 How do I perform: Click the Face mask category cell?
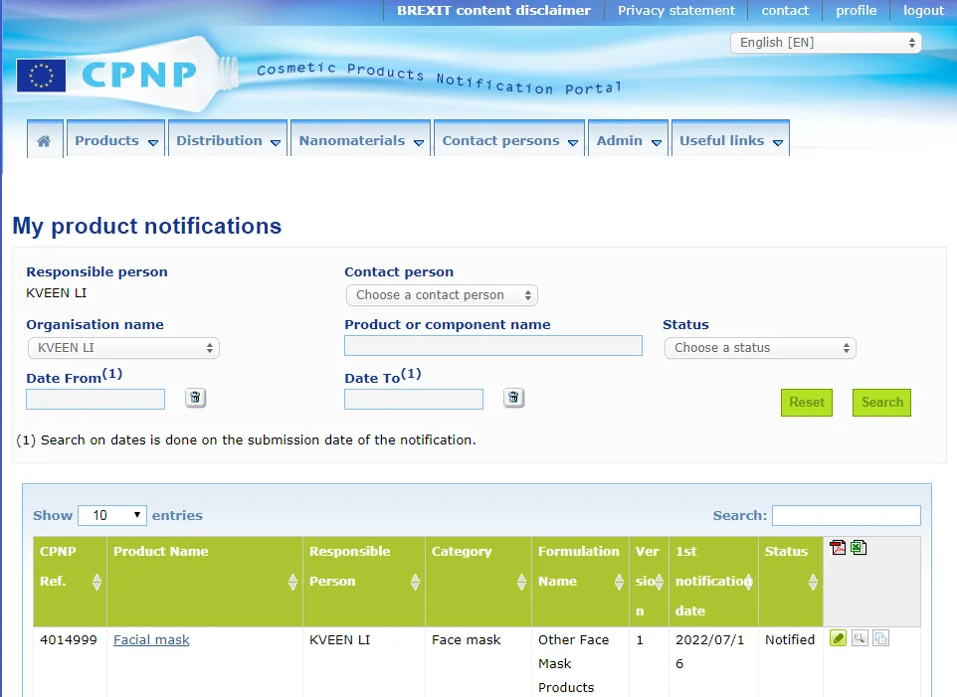(467, 639)
